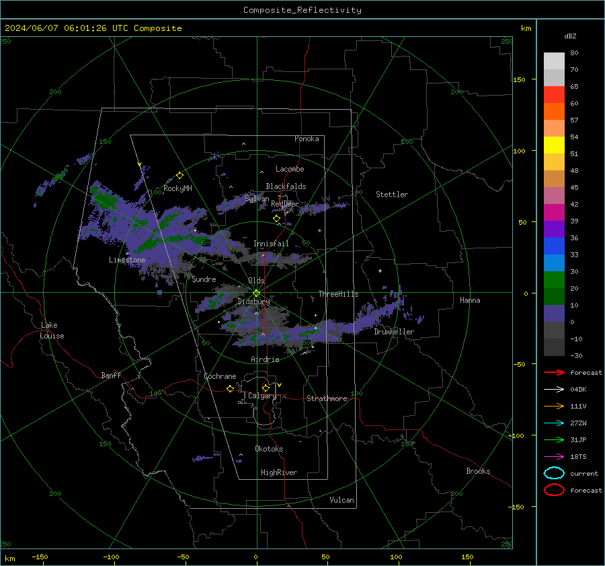605x566 pixels.
Task: Pick the light blue 30-33 dBZ swatch
Action: pyautogui.click(x=554, y=263)
